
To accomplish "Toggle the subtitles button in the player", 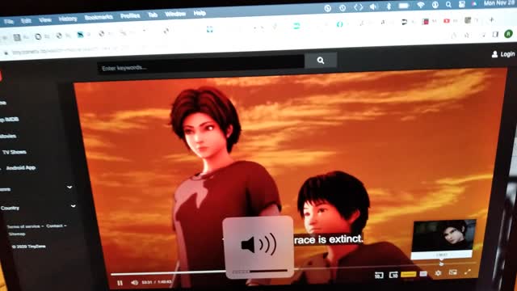I will point(423,273).
